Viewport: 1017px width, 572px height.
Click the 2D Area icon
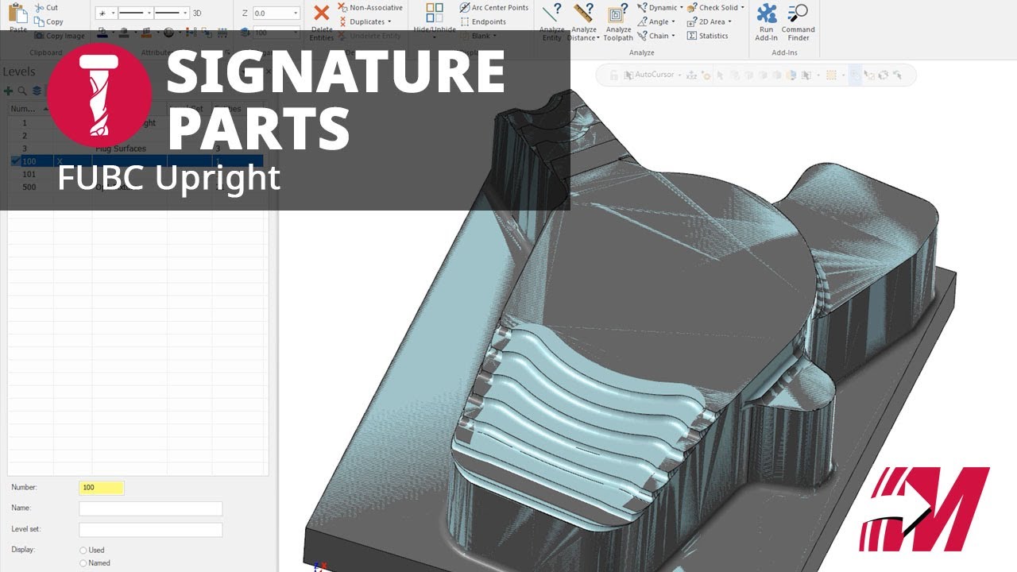point(692,21)
